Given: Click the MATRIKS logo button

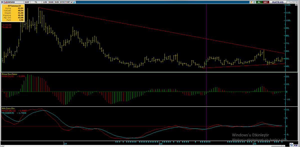Looking at the screenshot, I should click(x=278, y=2).
